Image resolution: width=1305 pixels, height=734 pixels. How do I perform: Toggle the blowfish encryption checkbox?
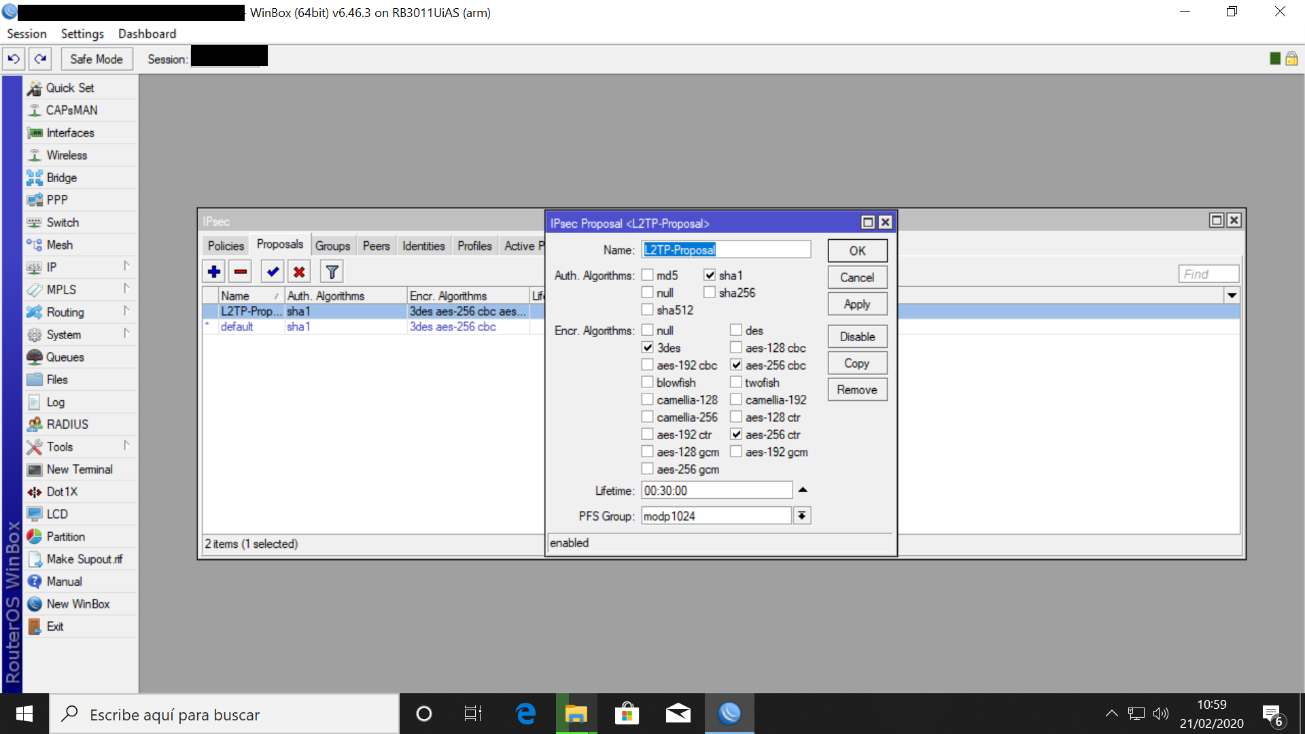(647, 383)
